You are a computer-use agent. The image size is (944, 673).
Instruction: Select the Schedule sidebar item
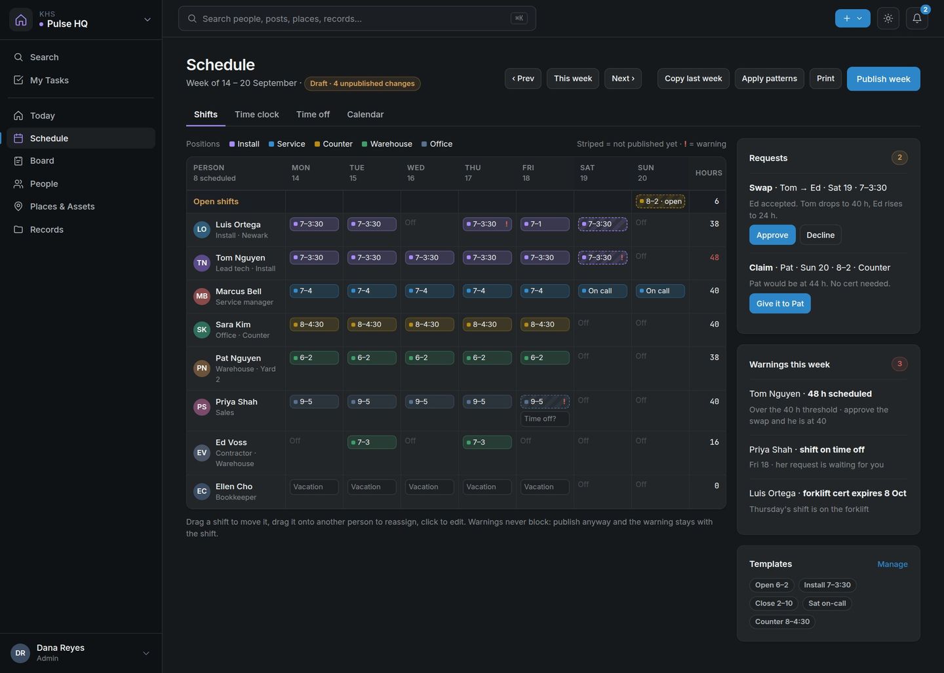point(81,138)
